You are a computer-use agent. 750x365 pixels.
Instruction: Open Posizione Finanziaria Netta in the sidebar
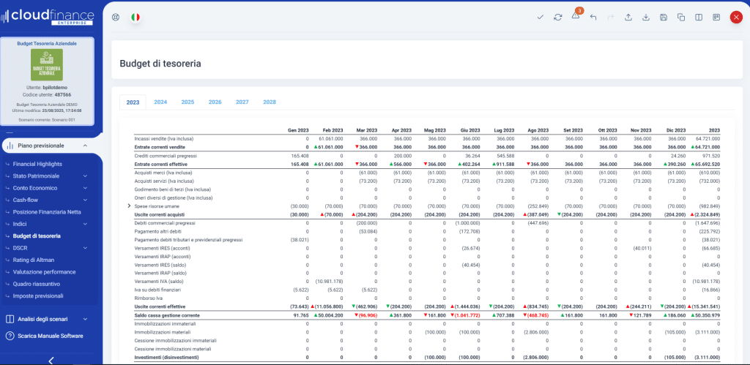47,211
